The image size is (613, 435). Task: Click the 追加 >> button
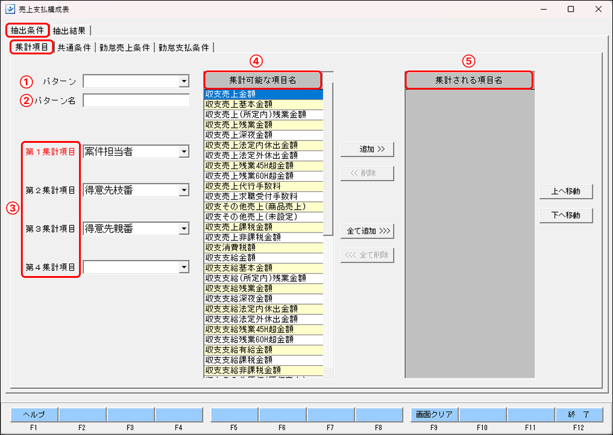coord(367,149)
